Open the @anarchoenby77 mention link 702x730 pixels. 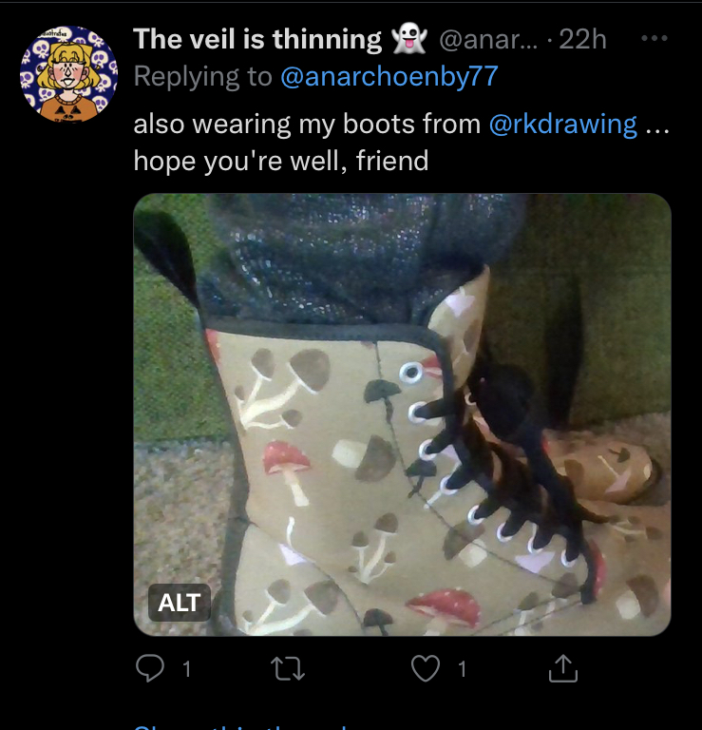coord(389,76)
